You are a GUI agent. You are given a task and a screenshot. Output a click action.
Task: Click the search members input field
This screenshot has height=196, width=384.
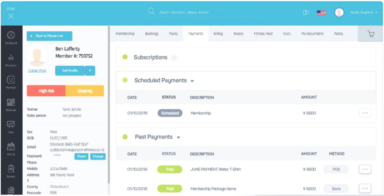pos(209,12)
